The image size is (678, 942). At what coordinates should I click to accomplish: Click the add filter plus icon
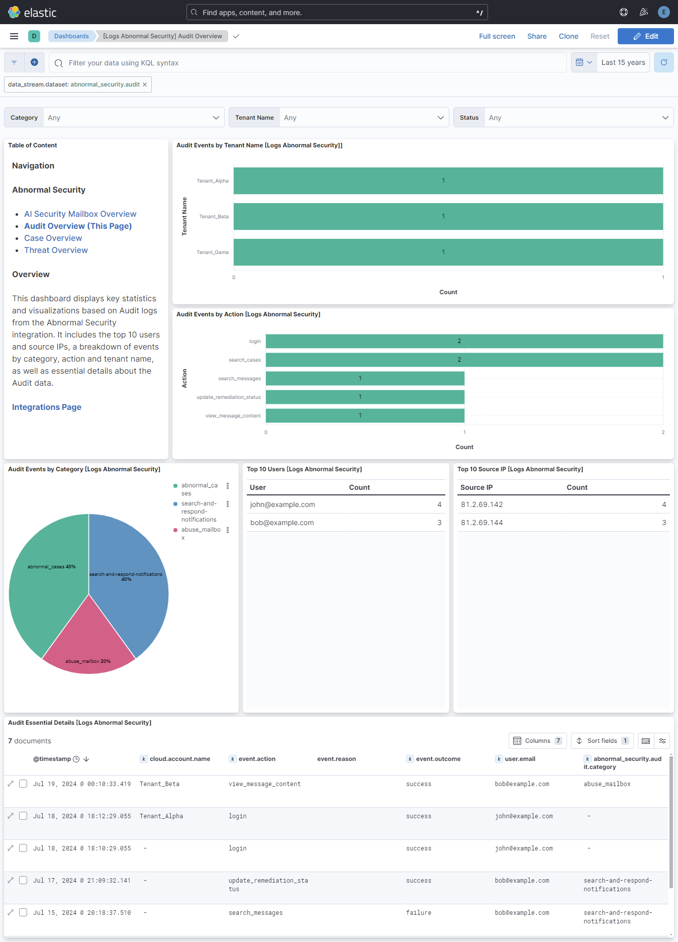click(34, 62)
